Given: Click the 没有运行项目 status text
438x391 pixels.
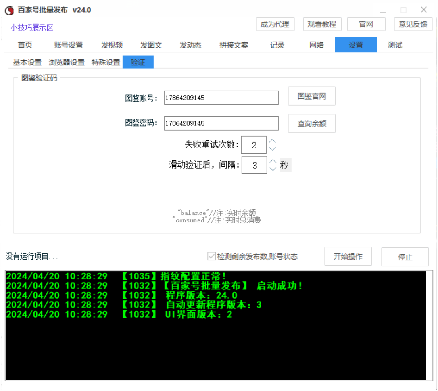Looking at the screenshot, I should click(x=32, y=256).
